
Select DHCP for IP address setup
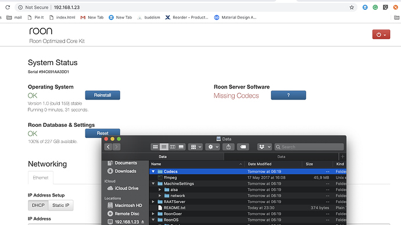point(38,205)
